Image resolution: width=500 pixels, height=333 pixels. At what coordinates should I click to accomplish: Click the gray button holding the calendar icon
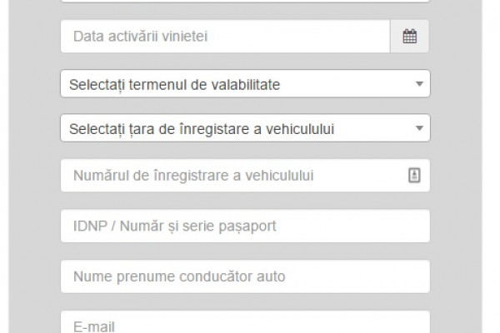click(x=409, y=37)
